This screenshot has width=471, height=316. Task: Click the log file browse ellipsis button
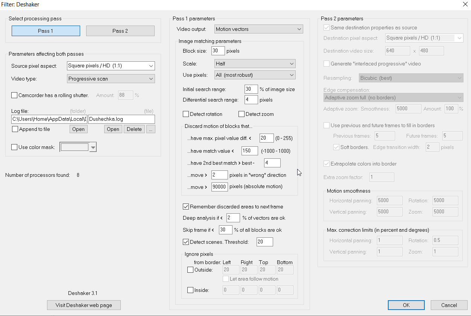point(150,129)
